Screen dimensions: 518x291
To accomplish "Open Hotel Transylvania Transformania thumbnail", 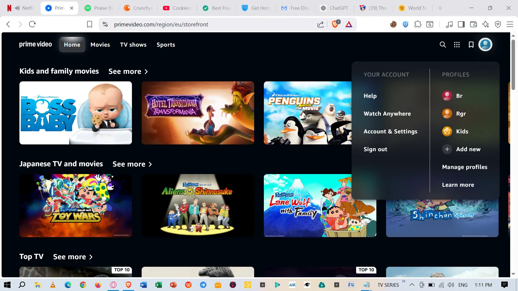I will click(198, 113).
